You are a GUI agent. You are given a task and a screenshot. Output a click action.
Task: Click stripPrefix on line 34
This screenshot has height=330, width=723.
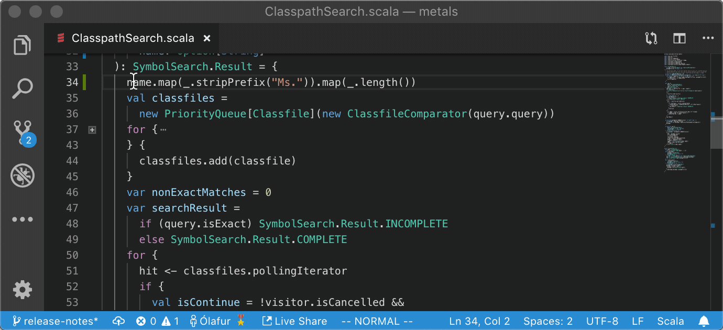pyautogui.click(x=231, y=82)
